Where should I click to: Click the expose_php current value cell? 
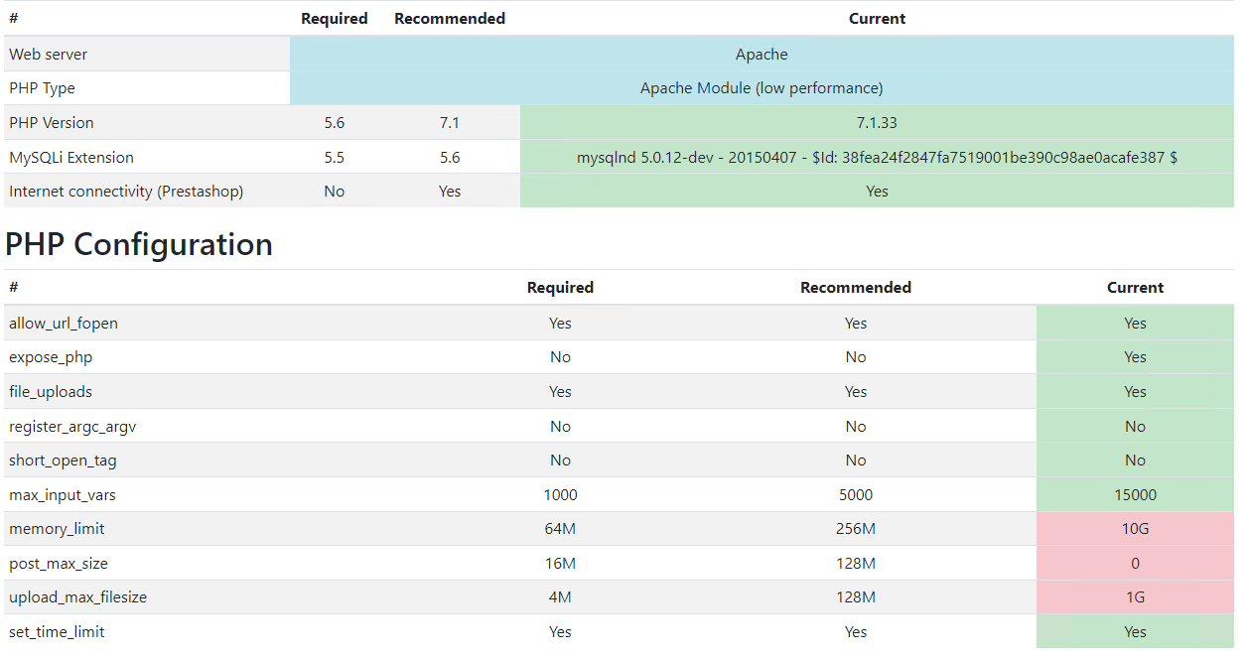[x=1135, y=357]
